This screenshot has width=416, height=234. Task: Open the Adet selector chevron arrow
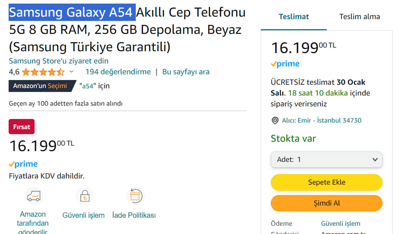[375, 160]
